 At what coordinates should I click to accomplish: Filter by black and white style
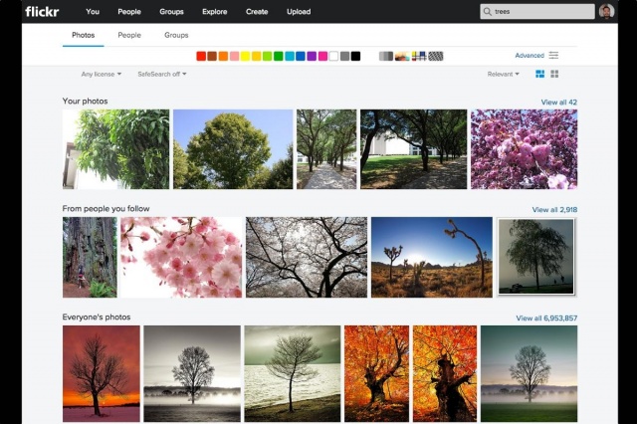pos(386,56)
